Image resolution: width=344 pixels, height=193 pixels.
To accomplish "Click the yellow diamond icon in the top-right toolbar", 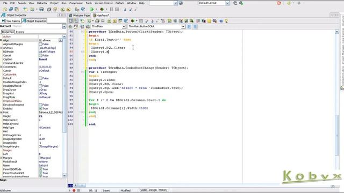I will [289, 3].
